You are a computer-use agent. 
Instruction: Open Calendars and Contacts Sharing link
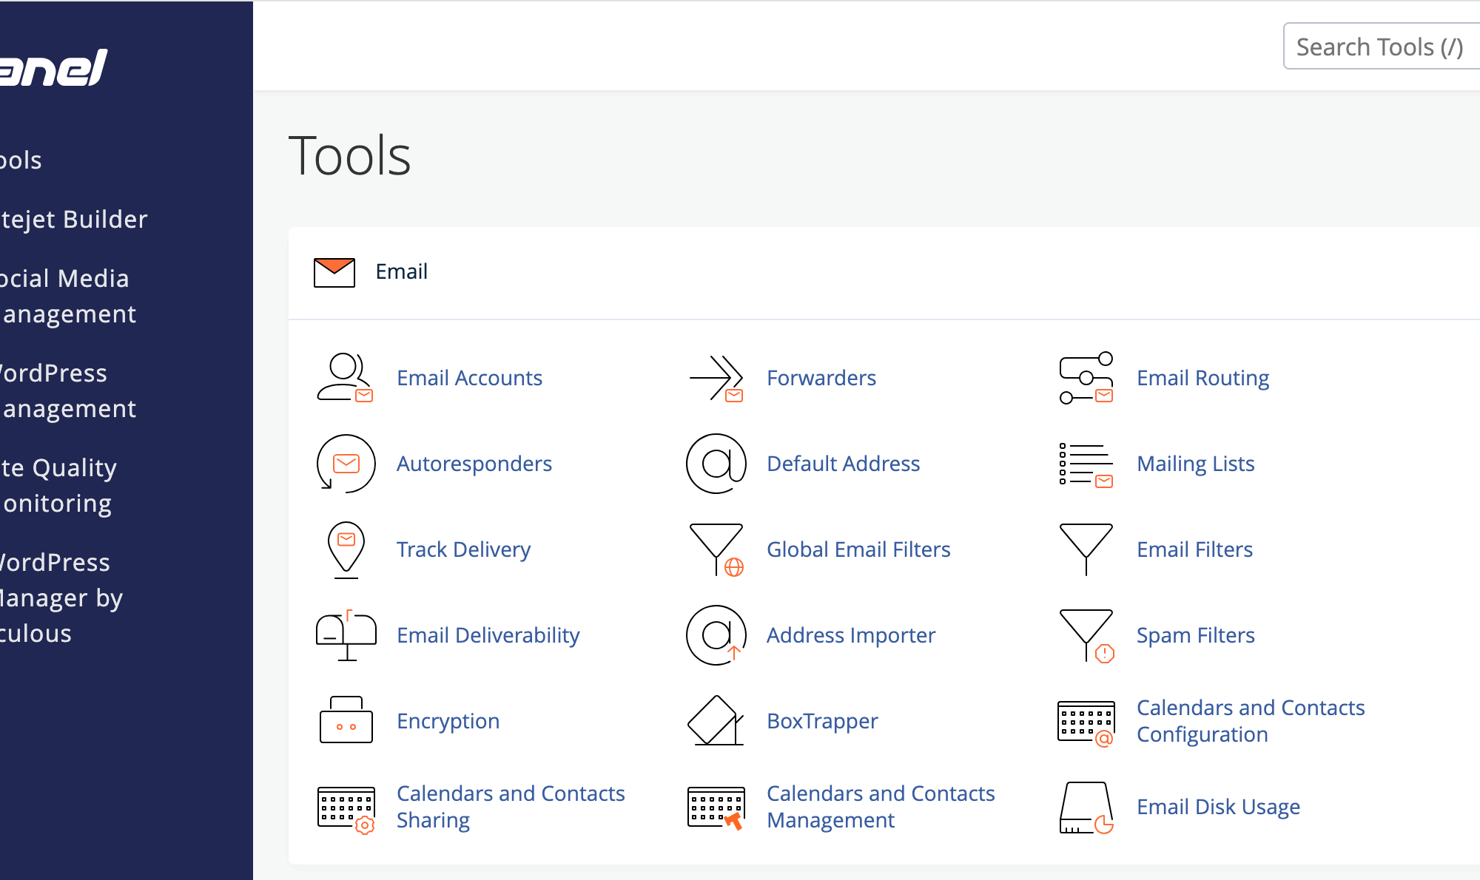tap(510, 807)
